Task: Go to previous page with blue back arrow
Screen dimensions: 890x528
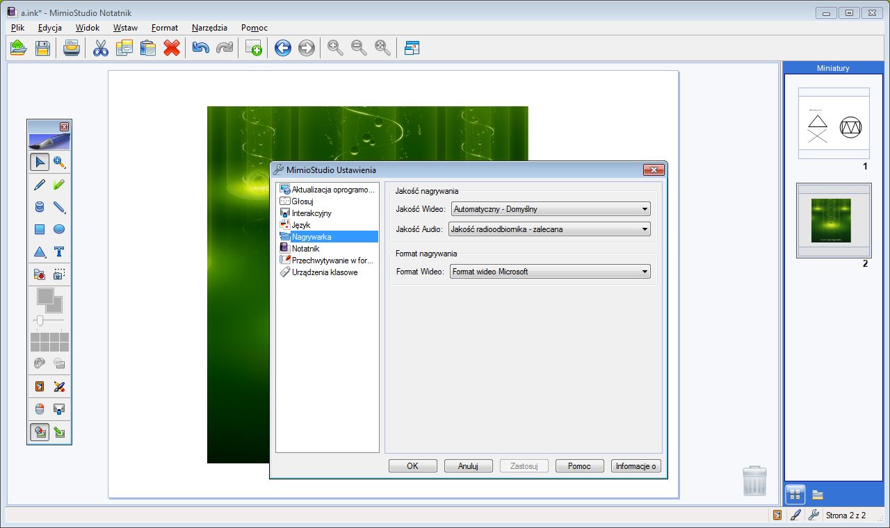Action: (283, 48)
